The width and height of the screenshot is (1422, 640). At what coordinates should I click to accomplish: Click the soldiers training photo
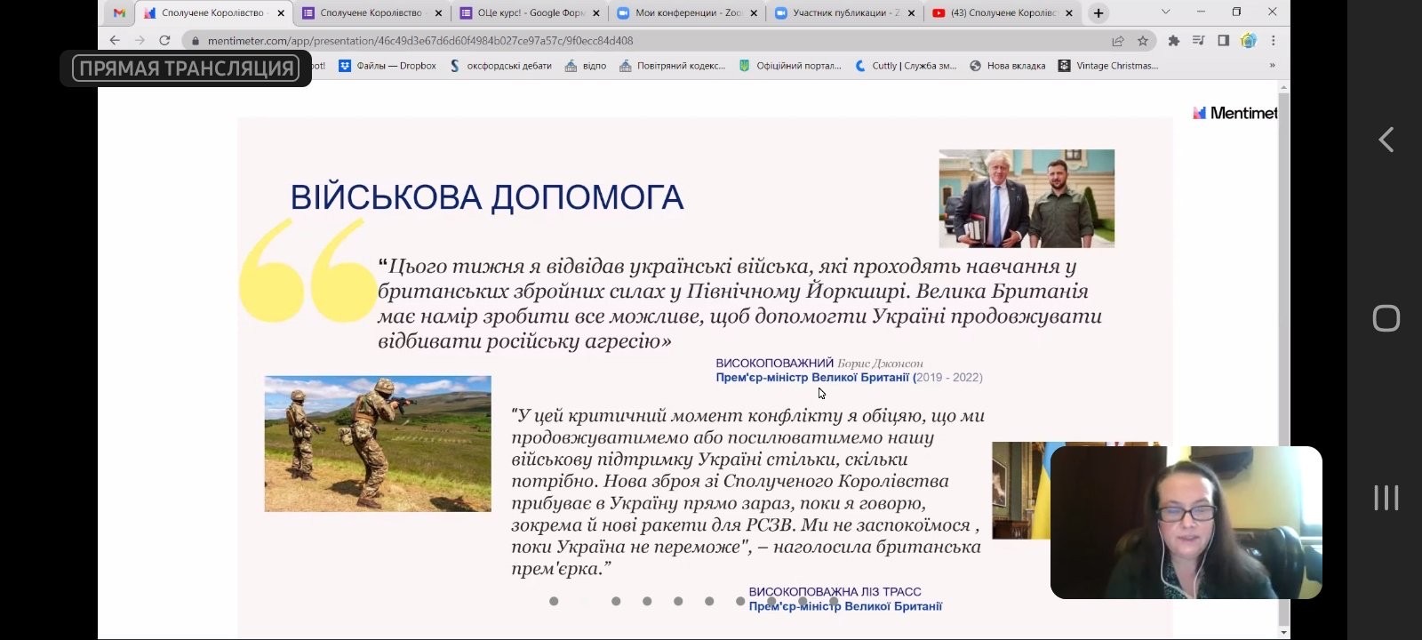[x=378, y=444]
